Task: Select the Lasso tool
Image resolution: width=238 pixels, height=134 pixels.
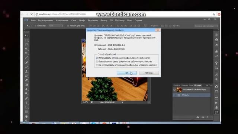Action: [x=26, y=45]
